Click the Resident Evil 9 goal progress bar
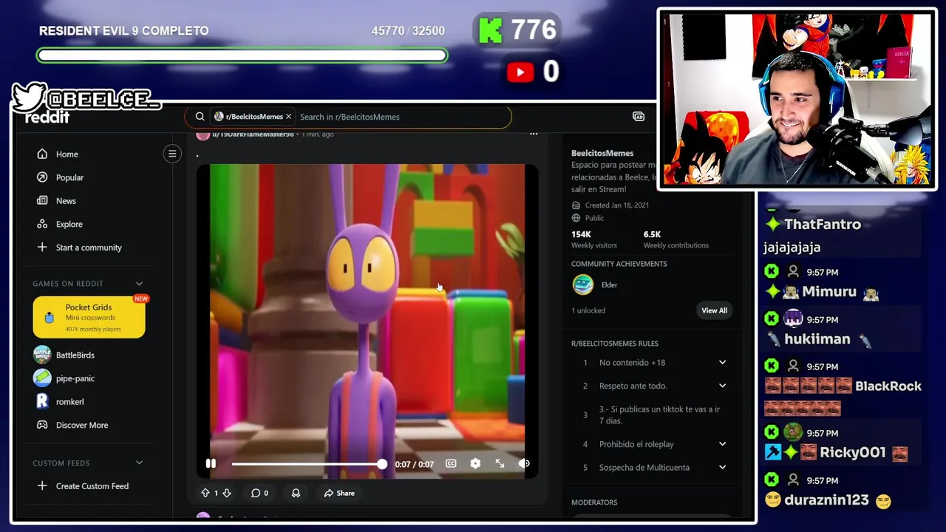946x532 pixels. pyautogui.click(x=242, y=55)
